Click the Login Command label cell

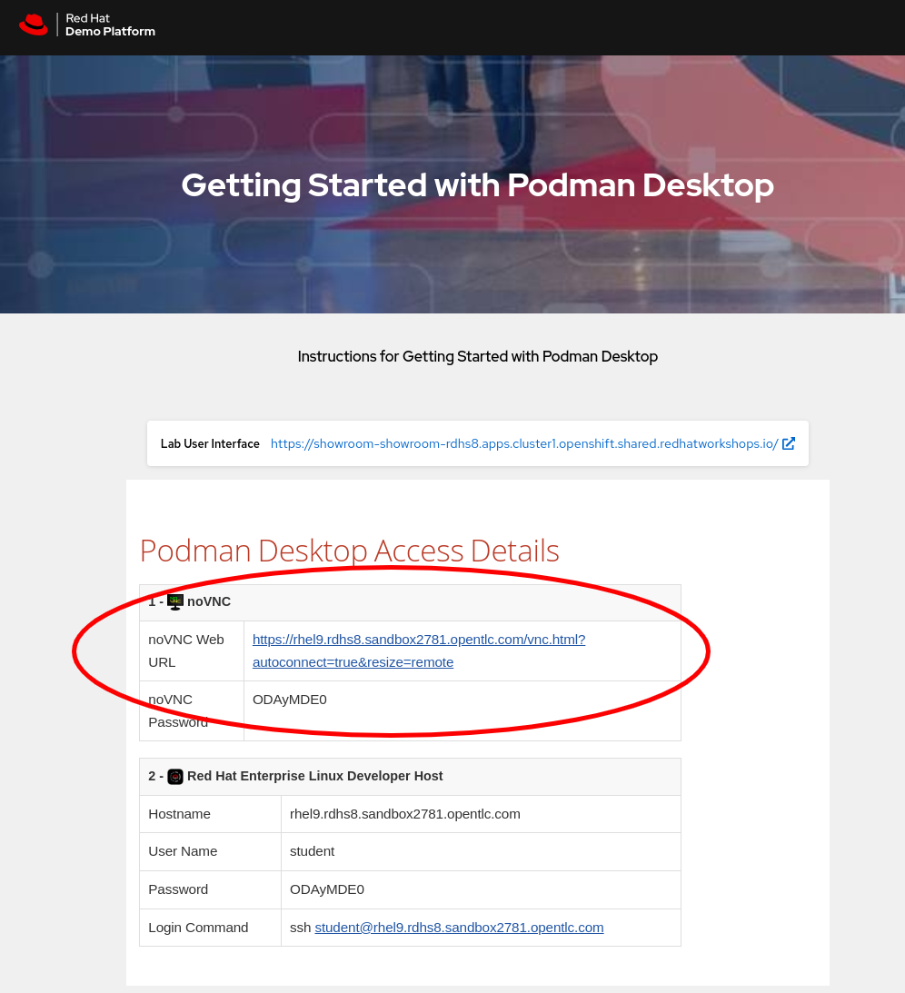210,928
